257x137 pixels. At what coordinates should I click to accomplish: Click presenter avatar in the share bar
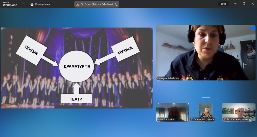[77, 4]
